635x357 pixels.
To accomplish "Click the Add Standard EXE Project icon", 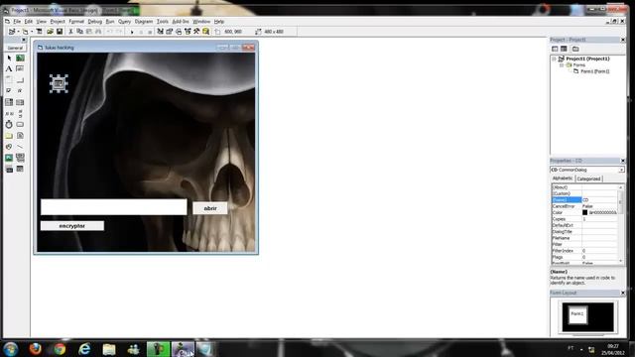I will 12,32.
